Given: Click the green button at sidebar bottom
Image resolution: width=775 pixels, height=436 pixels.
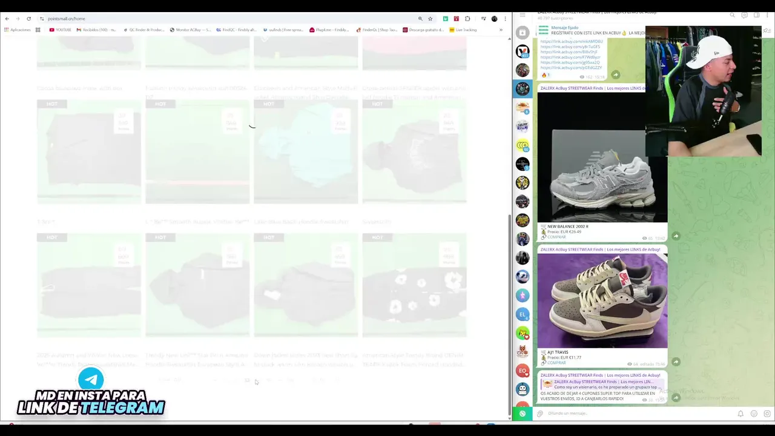Looking at the screenshot, I should coord(523,414).
